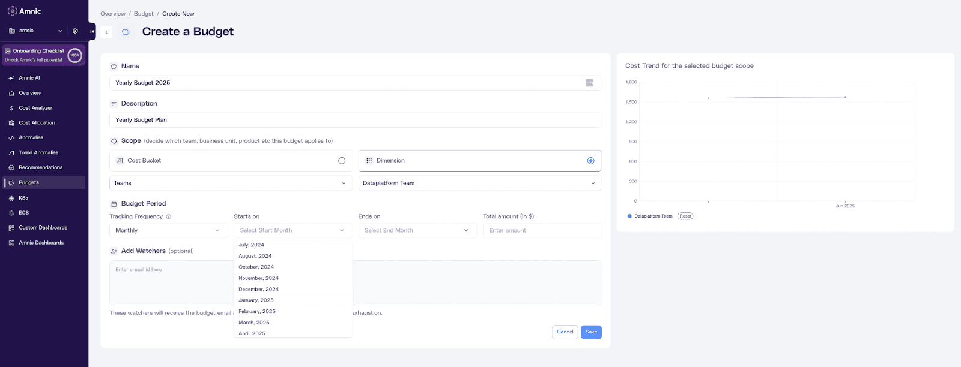Open the settings gear in sidebar
Screen dimensions: 961x367
tap(75, 31)
